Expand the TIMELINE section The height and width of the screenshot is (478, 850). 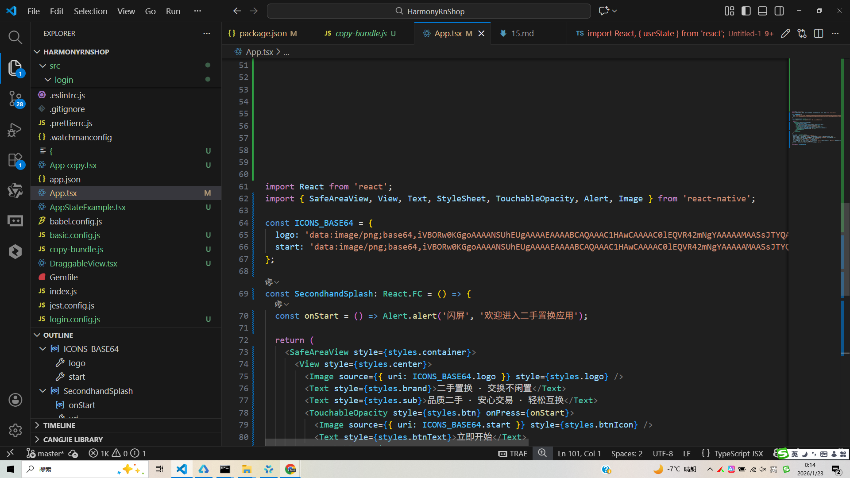[x=59, y=425]
